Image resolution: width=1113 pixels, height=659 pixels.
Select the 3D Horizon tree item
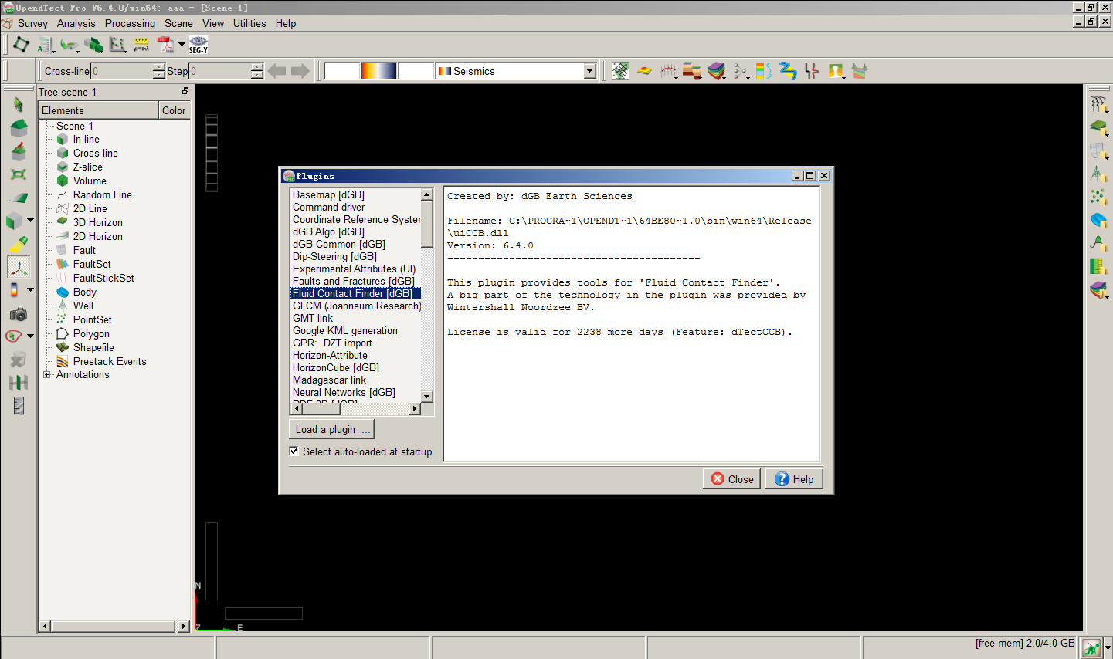coord(97,222)
